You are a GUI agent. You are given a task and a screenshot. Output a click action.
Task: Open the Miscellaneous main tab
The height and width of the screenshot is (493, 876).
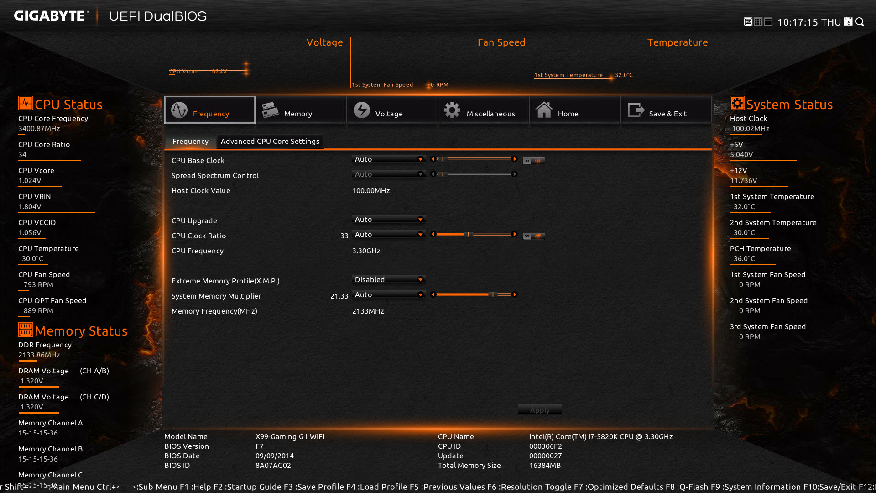click(x=484, y=110)
